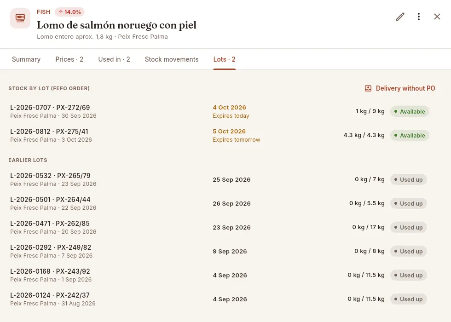Viewport: 451px width, 322px height.
Task: Open earlier lot L-2026-0168 row
Action: click(x=221, y=275)
